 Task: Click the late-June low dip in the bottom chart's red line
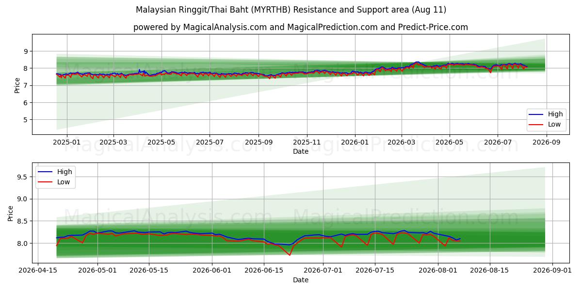tap(290, 255)
